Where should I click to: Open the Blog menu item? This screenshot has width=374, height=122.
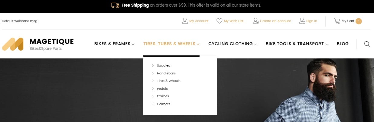343,44
